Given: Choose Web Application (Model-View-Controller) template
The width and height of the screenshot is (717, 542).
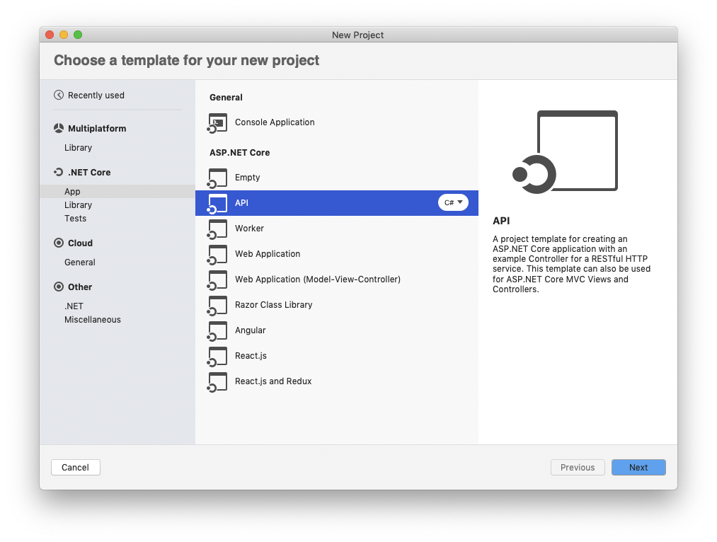Looking at the screenshot, I should [x=336, y=279].
